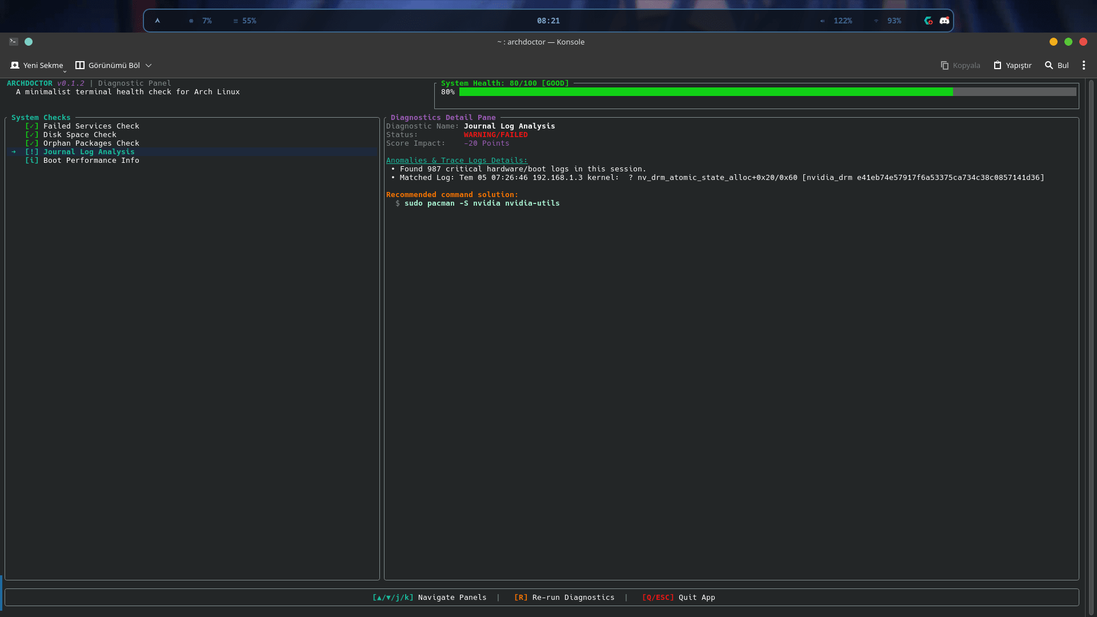The height and width of the screenshot is (617, 1097).
Task: Click the -20 Points score impact value
Action: coord(487,143)
